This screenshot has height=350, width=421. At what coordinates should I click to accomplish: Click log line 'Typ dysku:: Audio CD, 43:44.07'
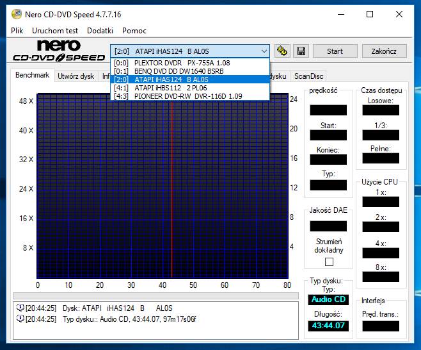click(129, 319)
